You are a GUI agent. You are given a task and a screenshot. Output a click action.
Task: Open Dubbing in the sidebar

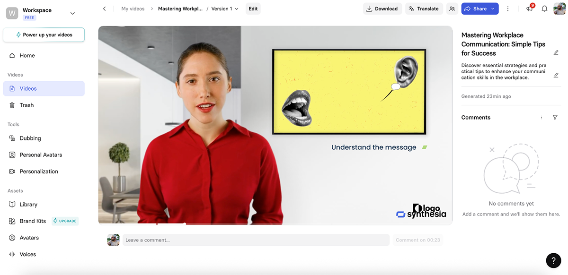[30, 138]
